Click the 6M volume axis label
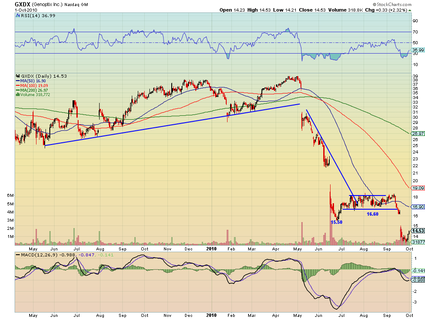 pyautogui.click(x=10, y=196)
